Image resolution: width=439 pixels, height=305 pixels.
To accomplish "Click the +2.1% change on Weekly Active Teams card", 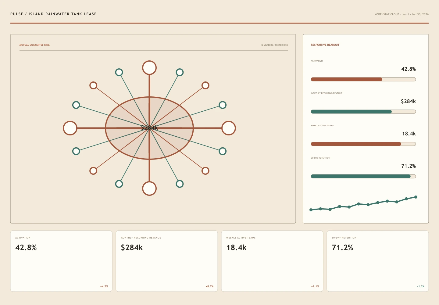I will 315,286.
